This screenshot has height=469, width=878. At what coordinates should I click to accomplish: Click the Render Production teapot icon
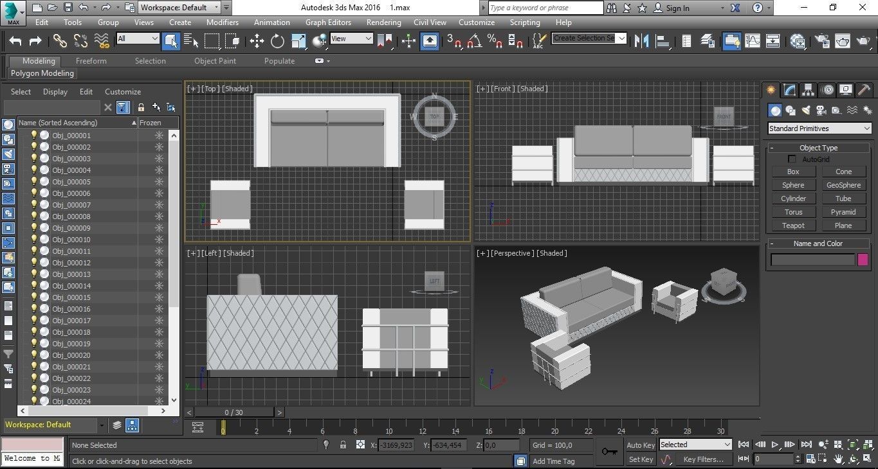863,40
